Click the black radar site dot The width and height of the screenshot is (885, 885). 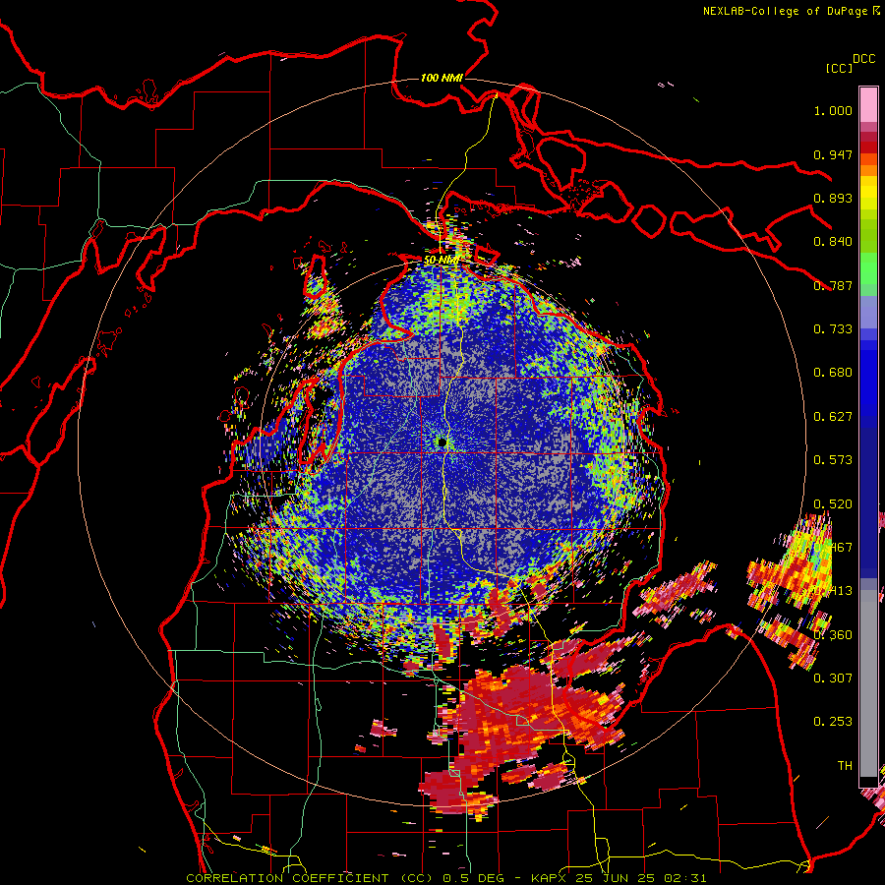point(442,442)
